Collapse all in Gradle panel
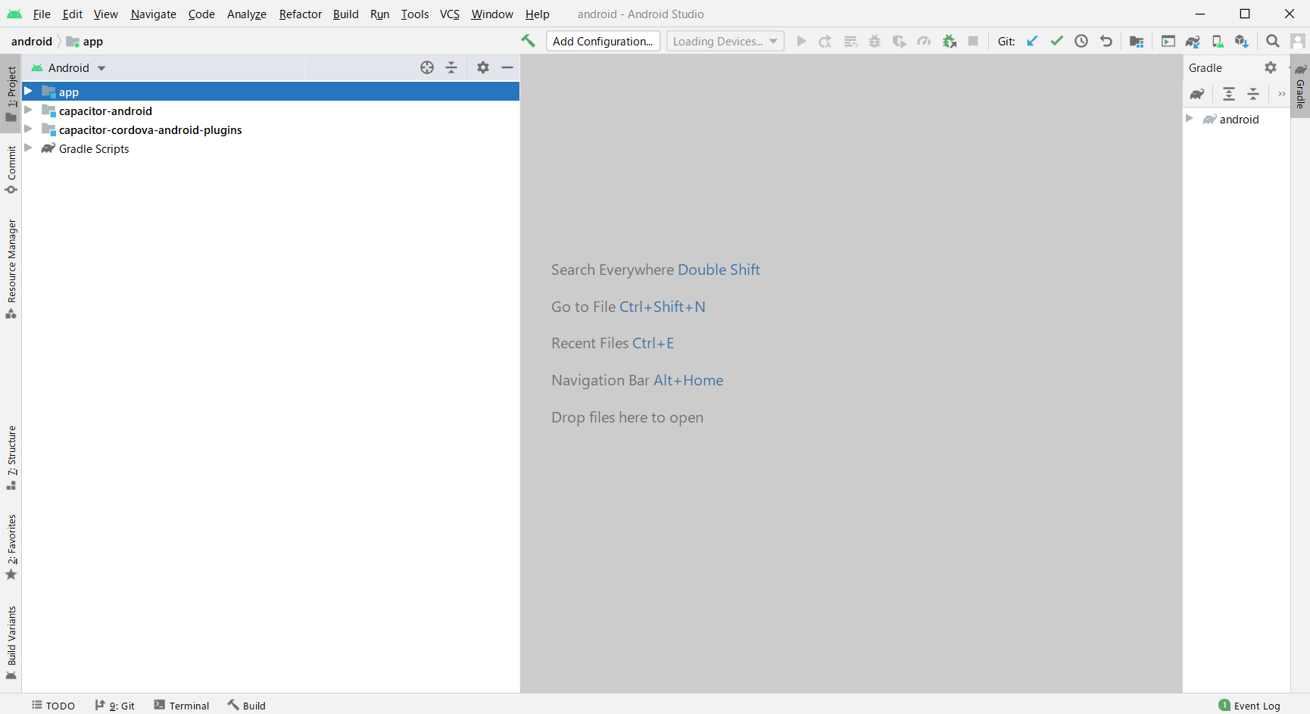Image resolution: width=1310 pixels, height=714 pixels. coord(1253,94)
